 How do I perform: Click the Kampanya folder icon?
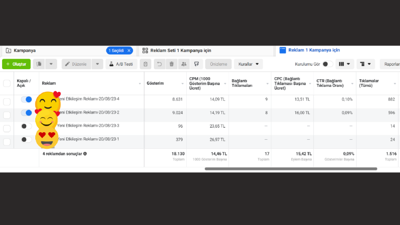tap(9, 50)
